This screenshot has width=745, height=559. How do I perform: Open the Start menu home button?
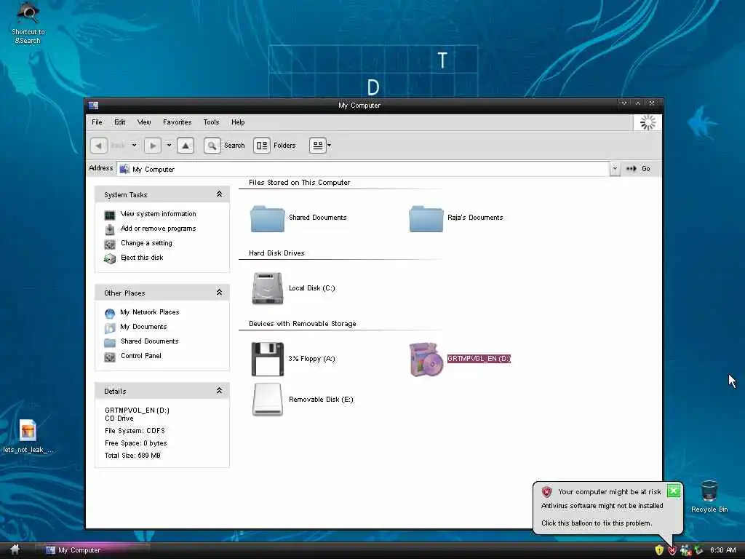15,550
